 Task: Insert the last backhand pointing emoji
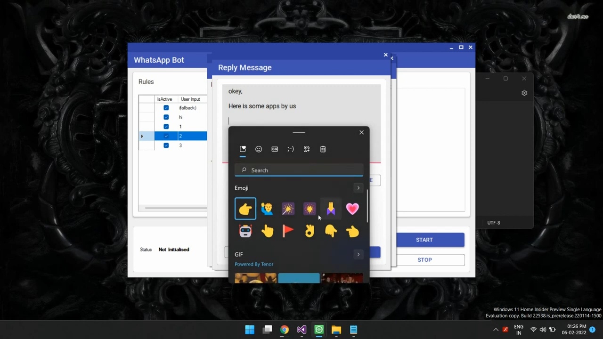(x=352, y=231)
